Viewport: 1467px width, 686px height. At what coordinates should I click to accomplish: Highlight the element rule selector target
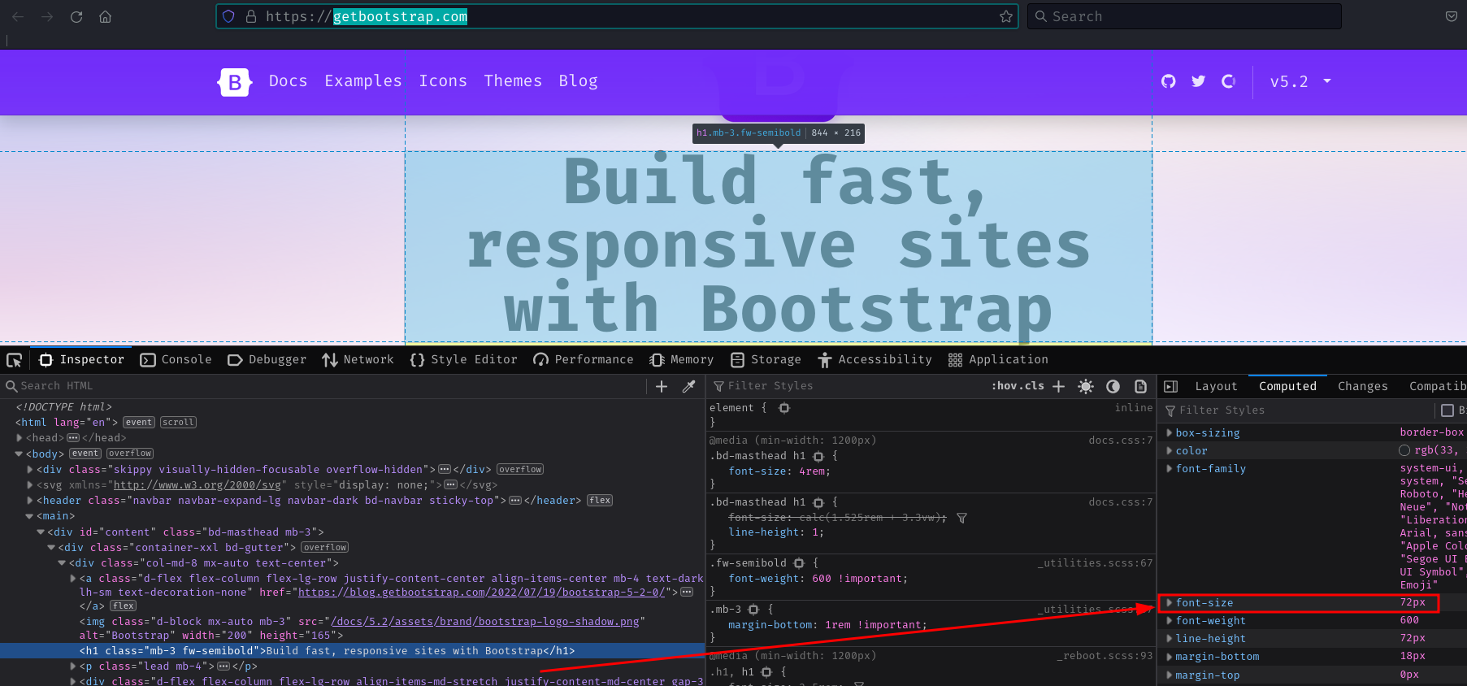784,408
